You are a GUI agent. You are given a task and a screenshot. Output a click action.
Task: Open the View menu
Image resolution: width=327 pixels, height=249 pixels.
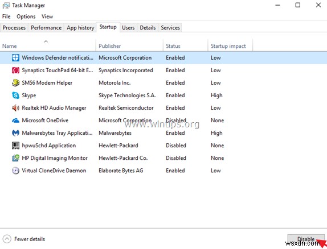[x=47, y=16]
